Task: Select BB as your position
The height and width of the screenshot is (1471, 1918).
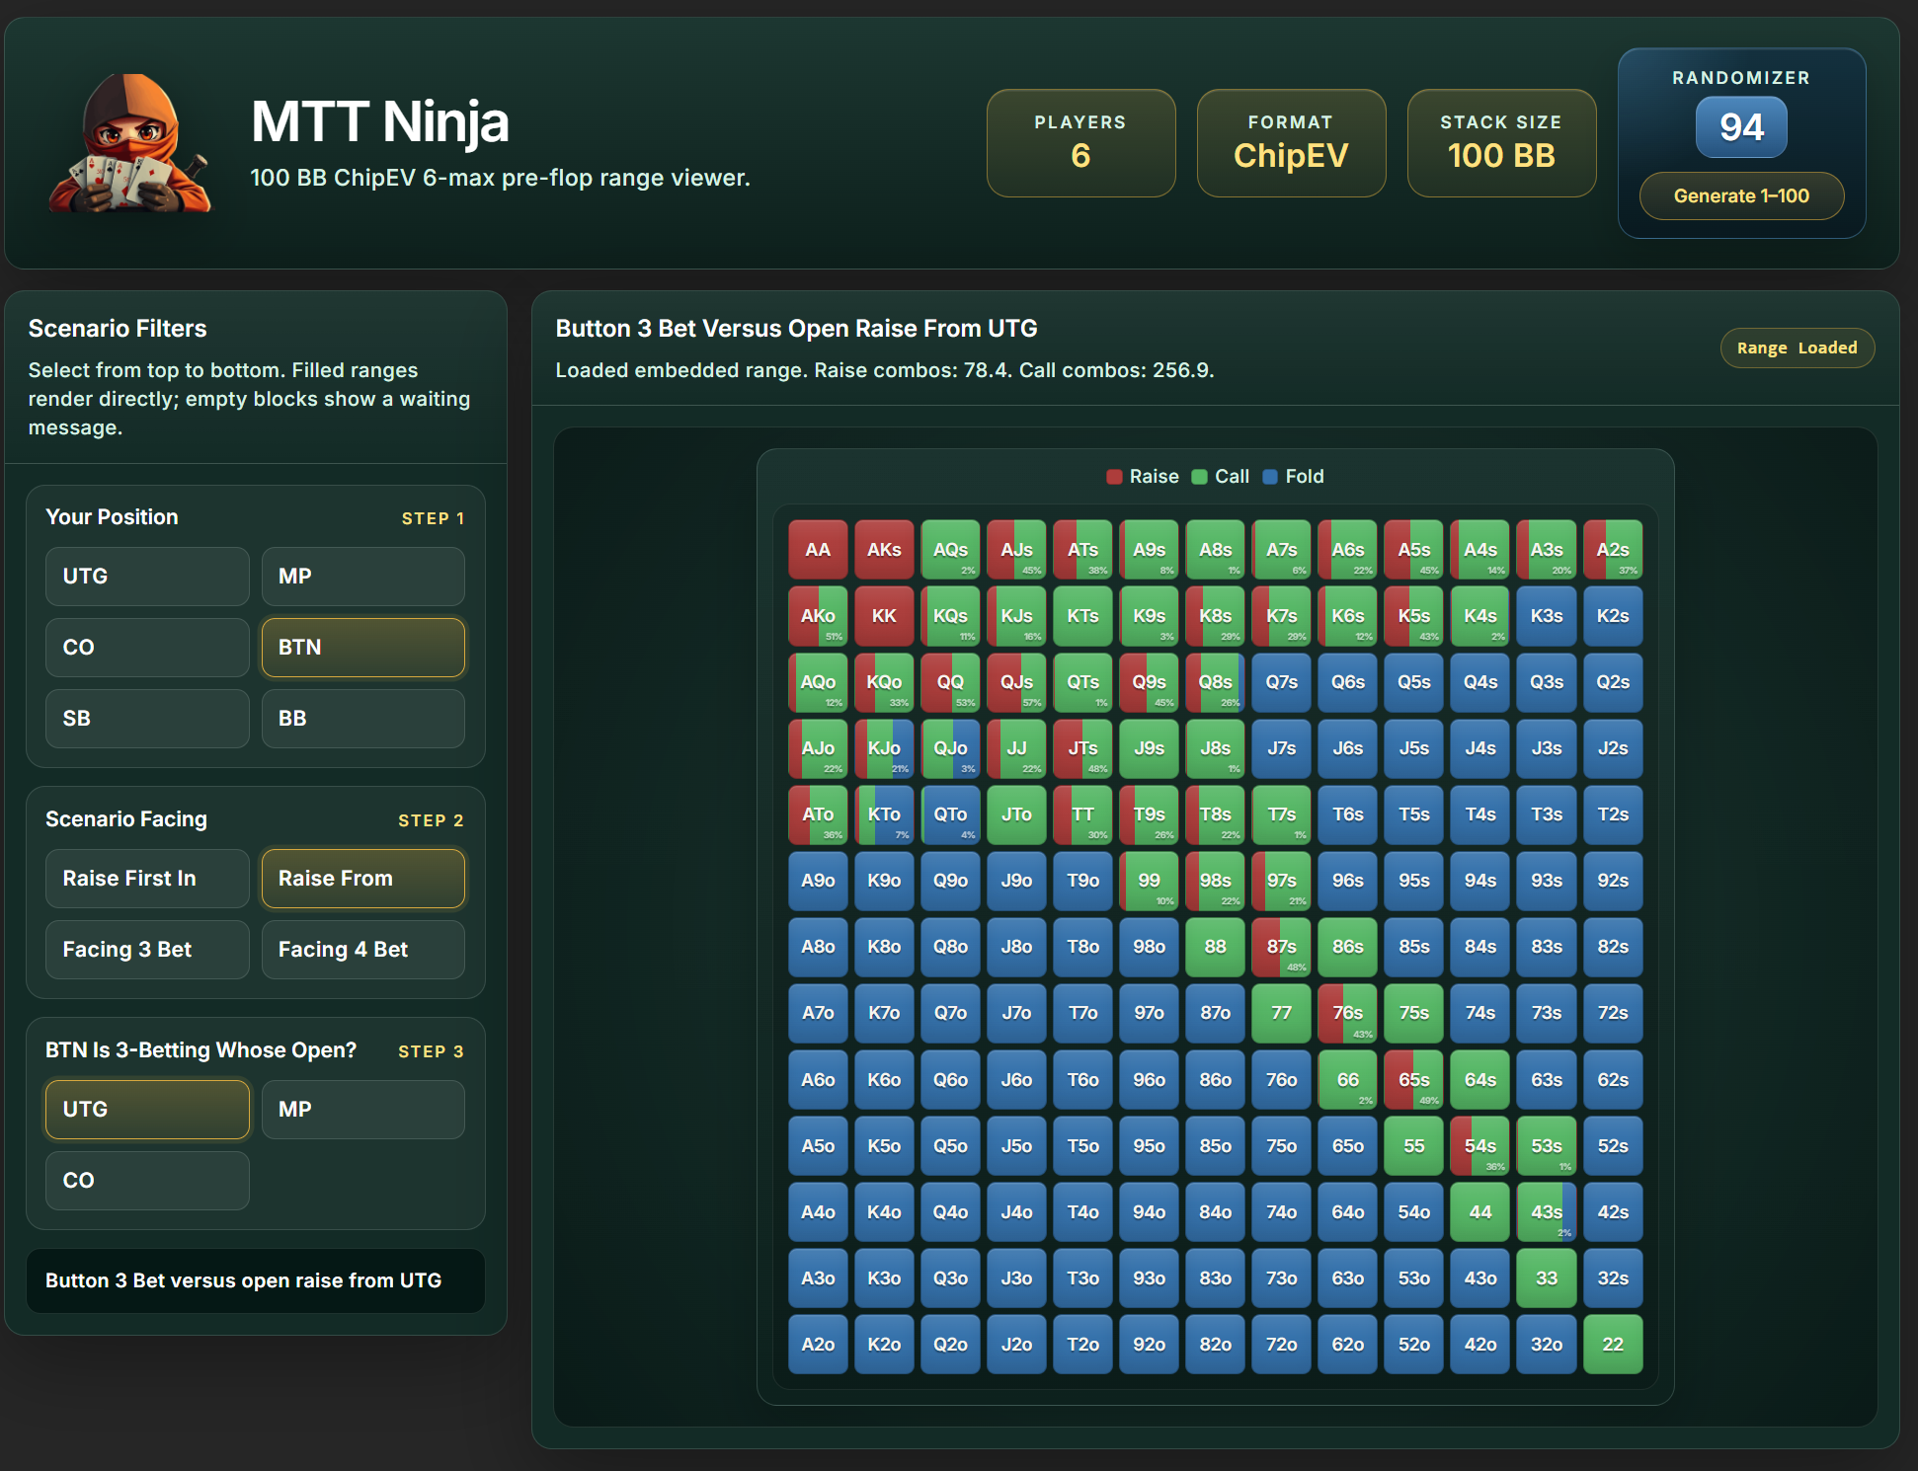Action: 362,719
